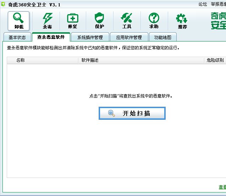
Task: Go to the 功能地图 tab
Action: tap(162, 37)
